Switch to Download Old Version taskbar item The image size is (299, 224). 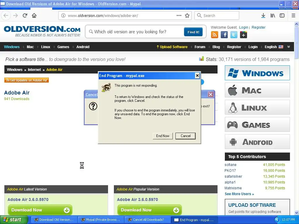pyautogui.click(x=54, y=220)
